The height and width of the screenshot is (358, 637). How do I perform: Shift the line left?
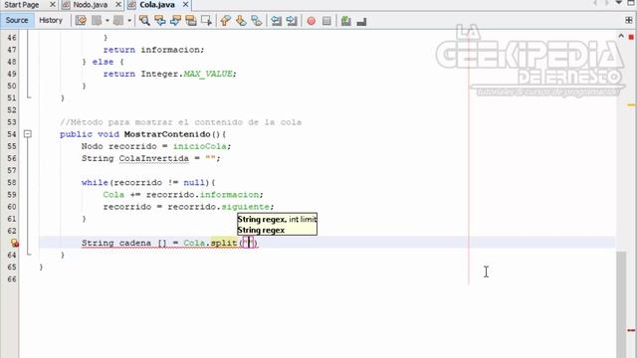[x=276, y=20]
